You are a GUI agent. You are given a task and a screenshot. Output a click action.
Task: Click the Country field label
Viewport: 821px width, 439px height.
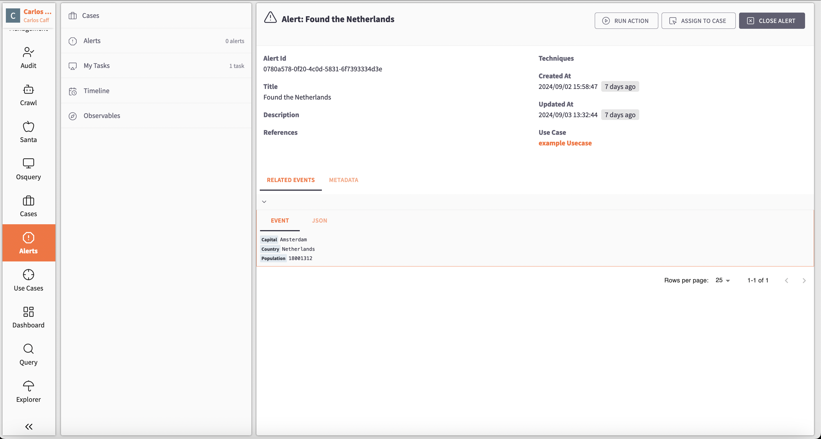click(x=270, y=249)
